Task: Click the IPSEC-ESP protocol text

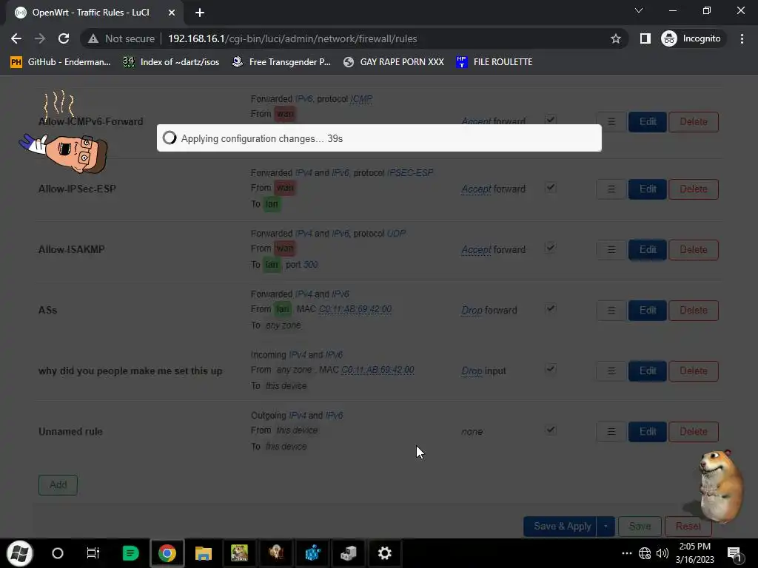Action: tap(410, 173)
